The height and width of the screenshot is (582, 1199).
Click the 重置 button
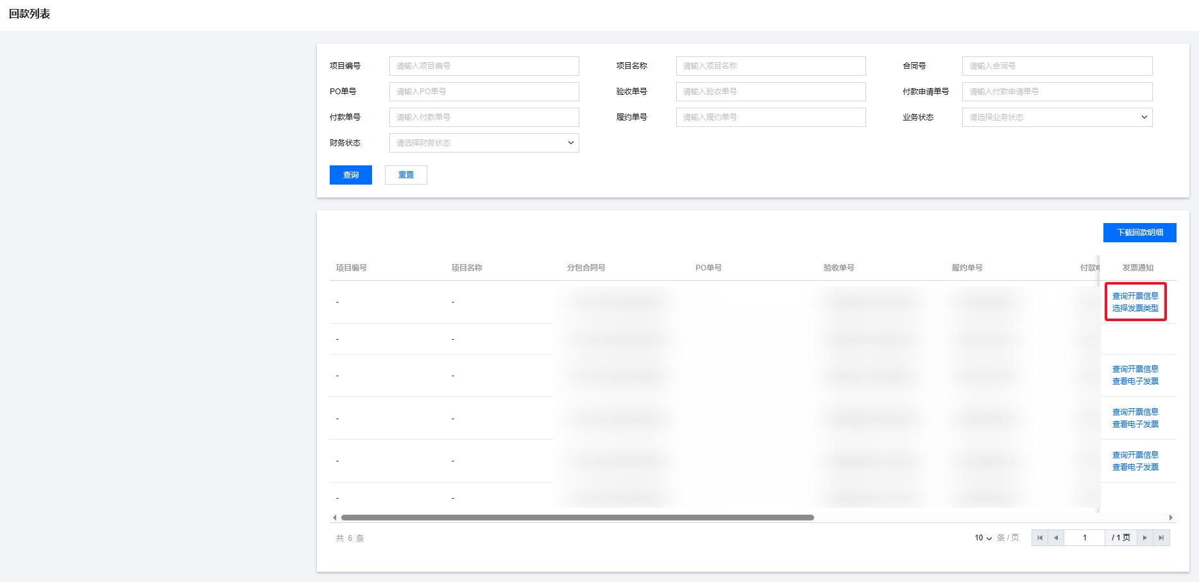click(405, 175)
